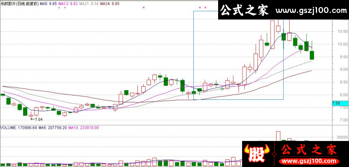Click the cyan 7.56 current price tag

click(340, 103)
